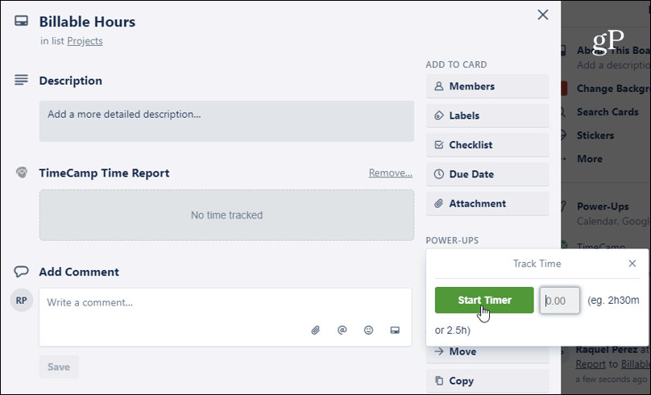Close the Billable Hours card dialog
Screen dimensions: 651x395
[x=543, y=15]
